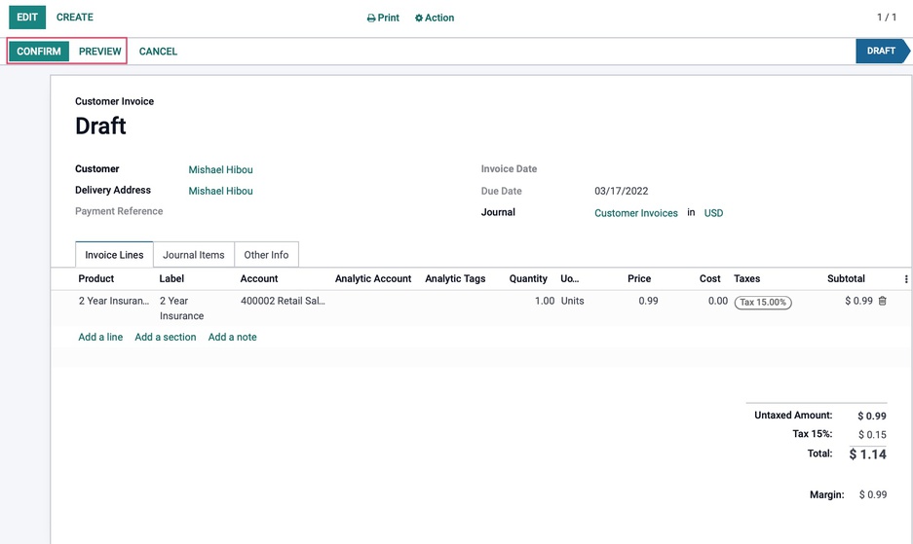Sort by the Label column header
The image size is (913, 544).
point(171,278)
